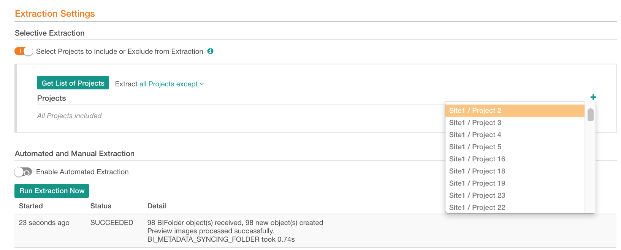Choose Site1 / Project 22 at list bottom
621x250 pixels.
point(515,207)
